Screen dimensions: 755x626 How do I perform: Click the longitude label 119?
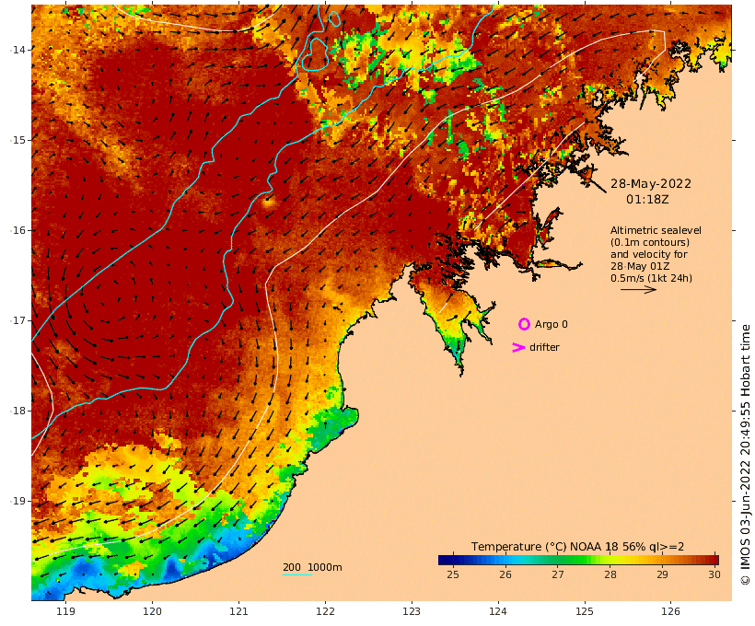click(x=66, y=611)
